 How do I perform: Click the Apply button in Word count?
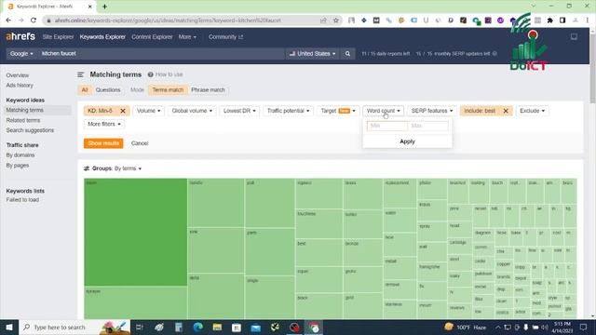click(407, 141)
